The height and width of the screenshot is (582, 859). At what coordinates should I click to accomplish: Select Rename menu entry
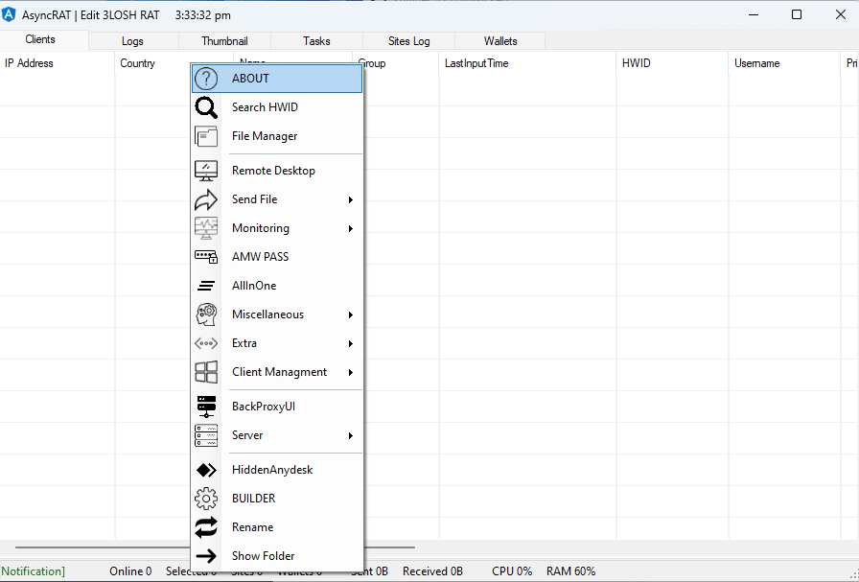277,527
